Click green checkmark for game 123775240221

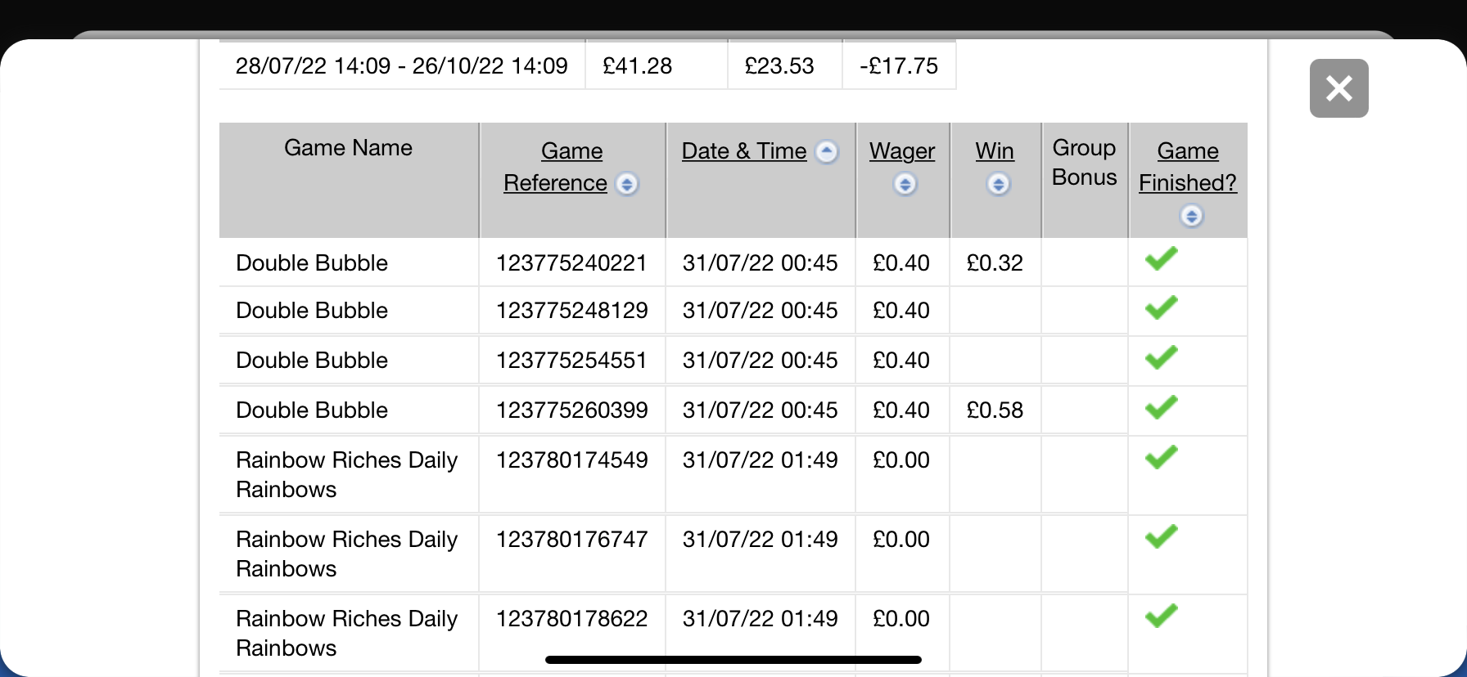tap(1161, 259)
